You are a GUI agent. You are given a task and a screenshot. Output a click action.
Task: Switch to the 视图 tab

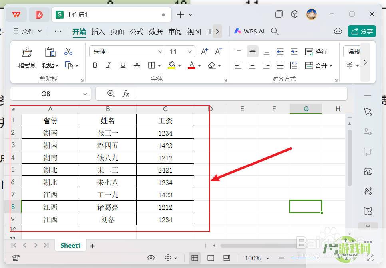[194, 32]
